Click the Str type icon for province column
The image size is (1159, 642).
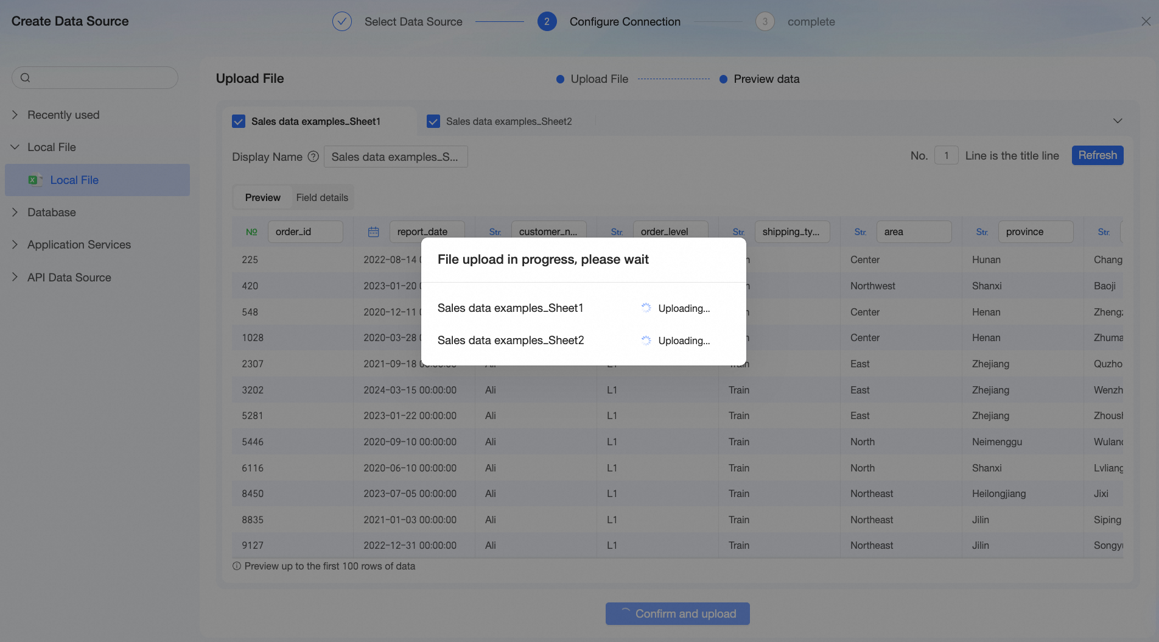[982, 231]
